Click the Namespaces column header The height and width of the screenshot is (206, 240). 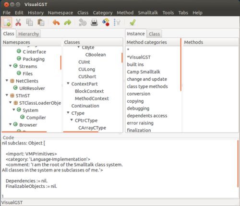click(x=32, y=42)
